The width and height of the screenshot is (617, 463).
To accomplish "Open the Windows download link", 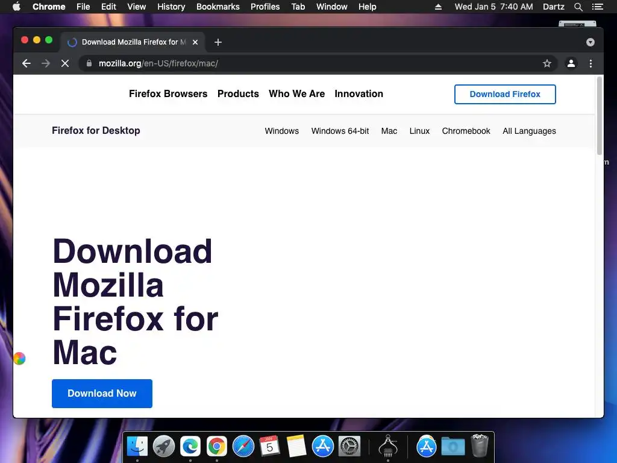I will (282, 131).
